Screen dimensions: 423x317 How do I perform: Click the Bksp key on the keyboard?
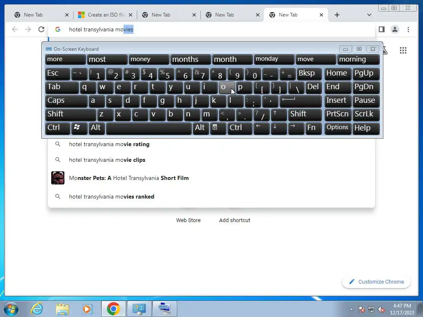309,74
